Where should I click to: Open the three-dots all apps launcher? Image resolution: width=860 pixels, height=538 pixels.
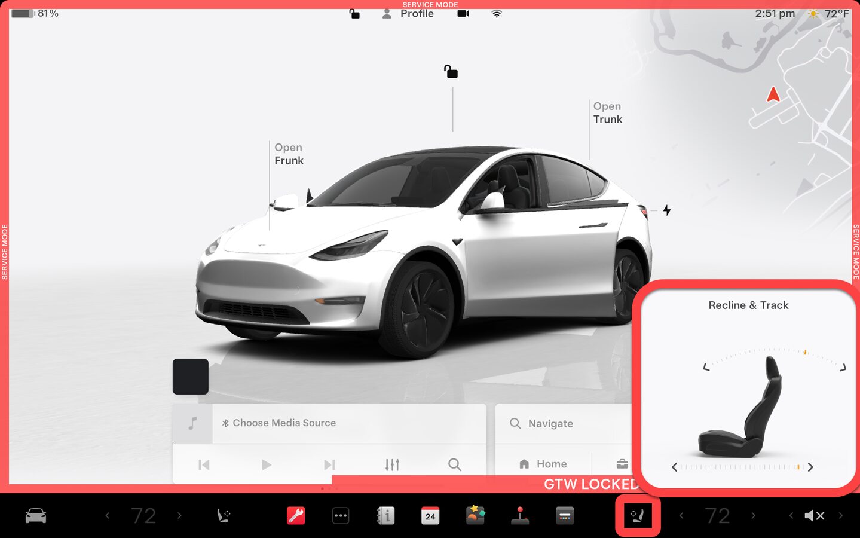pos(341,515)
